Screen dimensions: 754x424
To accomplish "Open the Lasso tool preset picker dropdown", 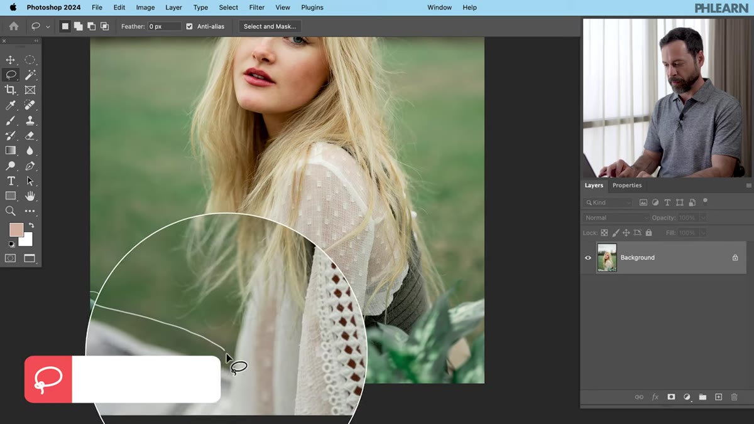I will (x=48, y=27).
